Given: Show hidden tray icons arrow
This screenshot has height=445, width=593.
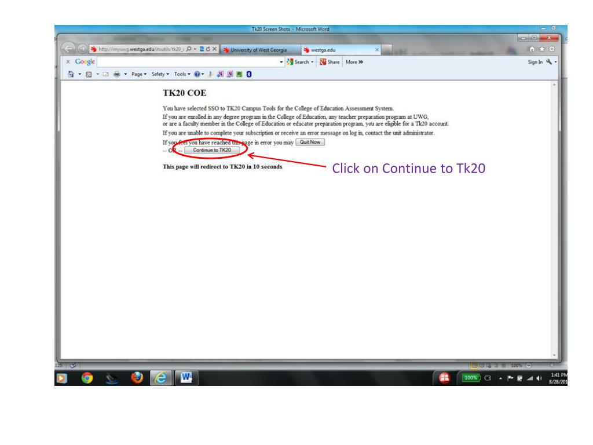Looking at the screenshot, I should (x=500, y=378).
